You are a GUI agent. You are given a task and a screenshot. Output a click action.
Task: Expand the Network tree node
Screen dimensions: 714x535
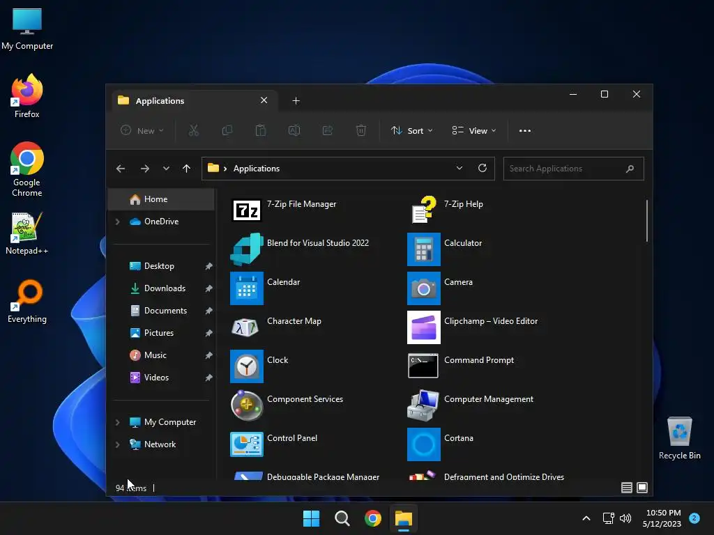[117, 444]
